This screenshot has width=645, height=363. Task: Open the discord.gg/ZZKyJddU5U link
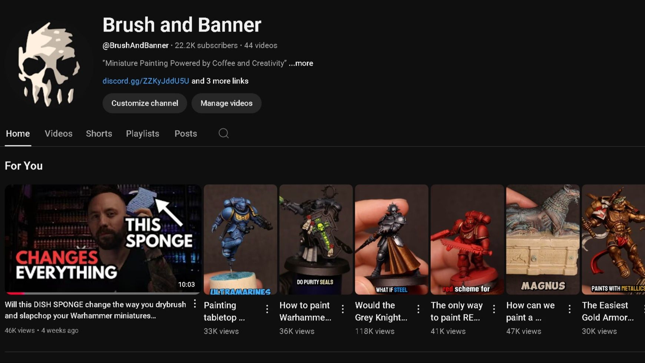pyautogui.click(x=146, y=81)
